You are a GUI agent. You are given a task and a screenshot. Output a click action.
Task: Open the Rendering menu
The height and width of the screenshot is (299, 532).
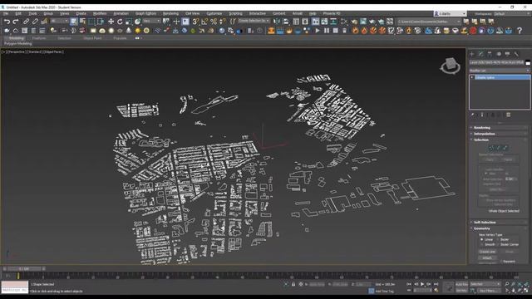point(170,13)
